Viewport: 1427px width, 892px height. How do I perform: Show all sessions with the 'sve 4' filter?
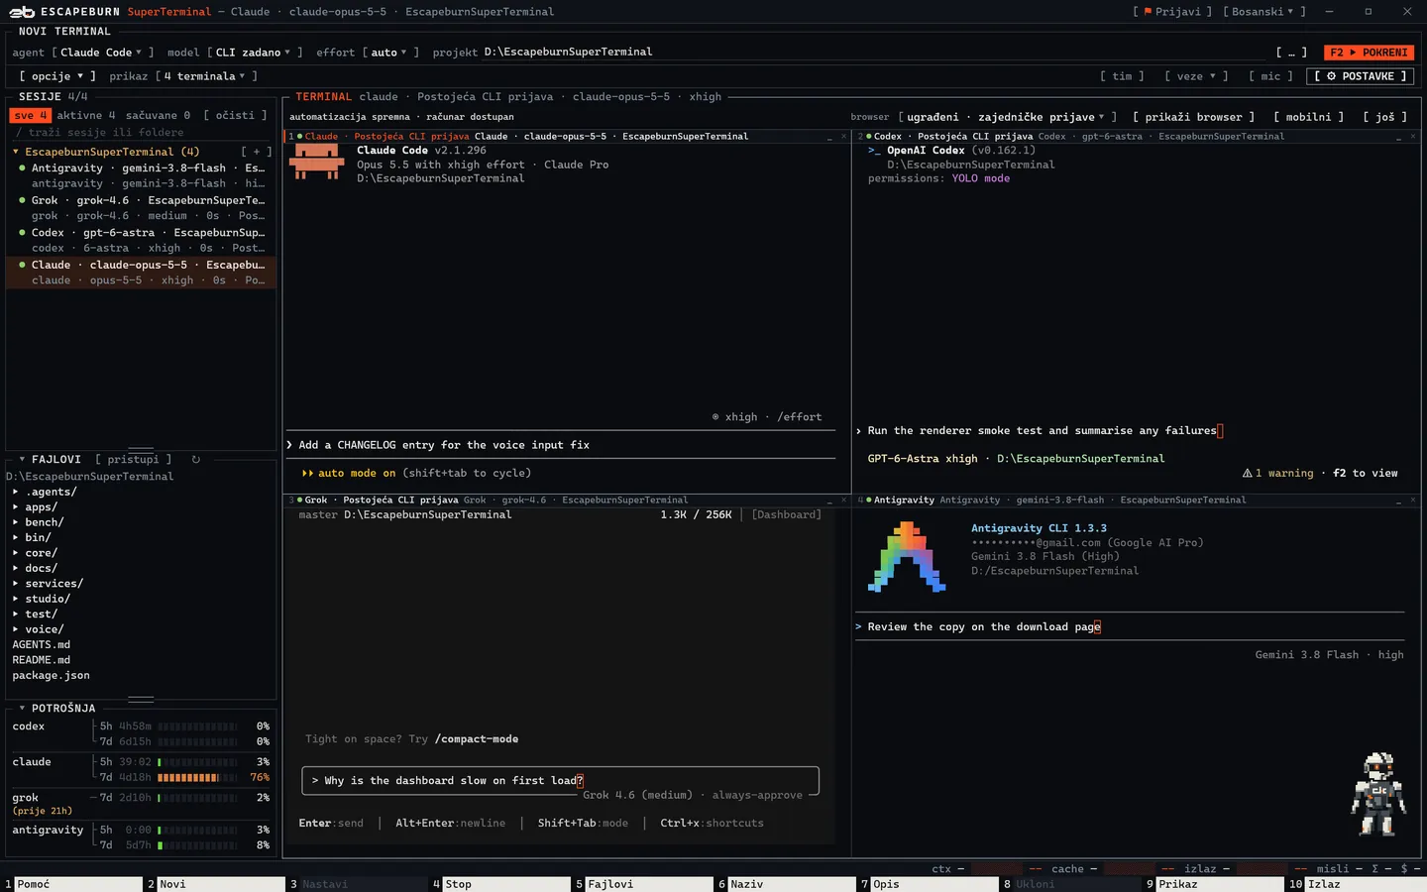(31, 116)
